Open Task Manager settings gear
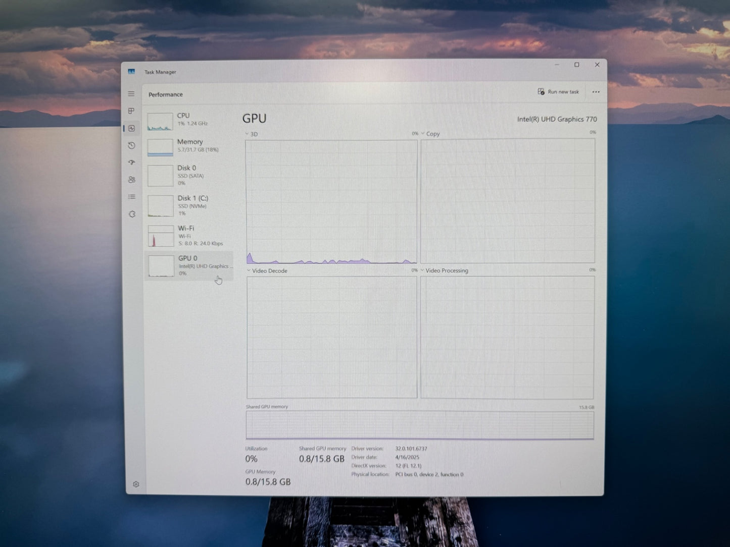This screenshot has width=730, height=547. 136,484
